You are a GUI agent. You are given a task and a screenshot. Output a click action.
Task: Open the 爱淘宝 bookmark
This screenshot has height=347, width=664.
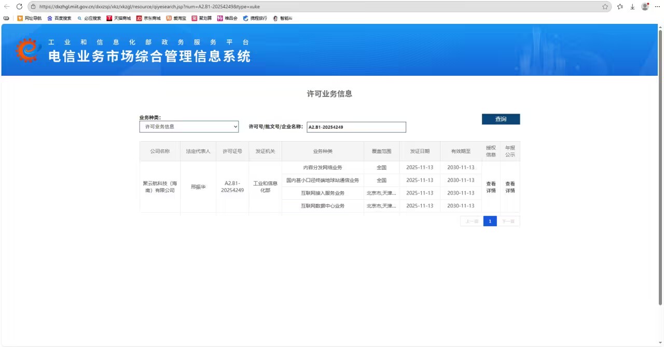[x=176, y=18]
